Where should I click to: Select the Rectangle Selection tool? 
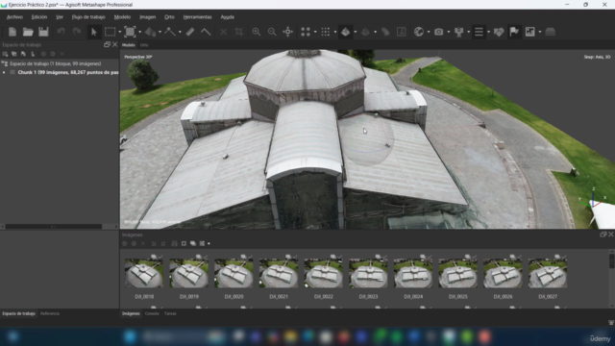(111, 32)
